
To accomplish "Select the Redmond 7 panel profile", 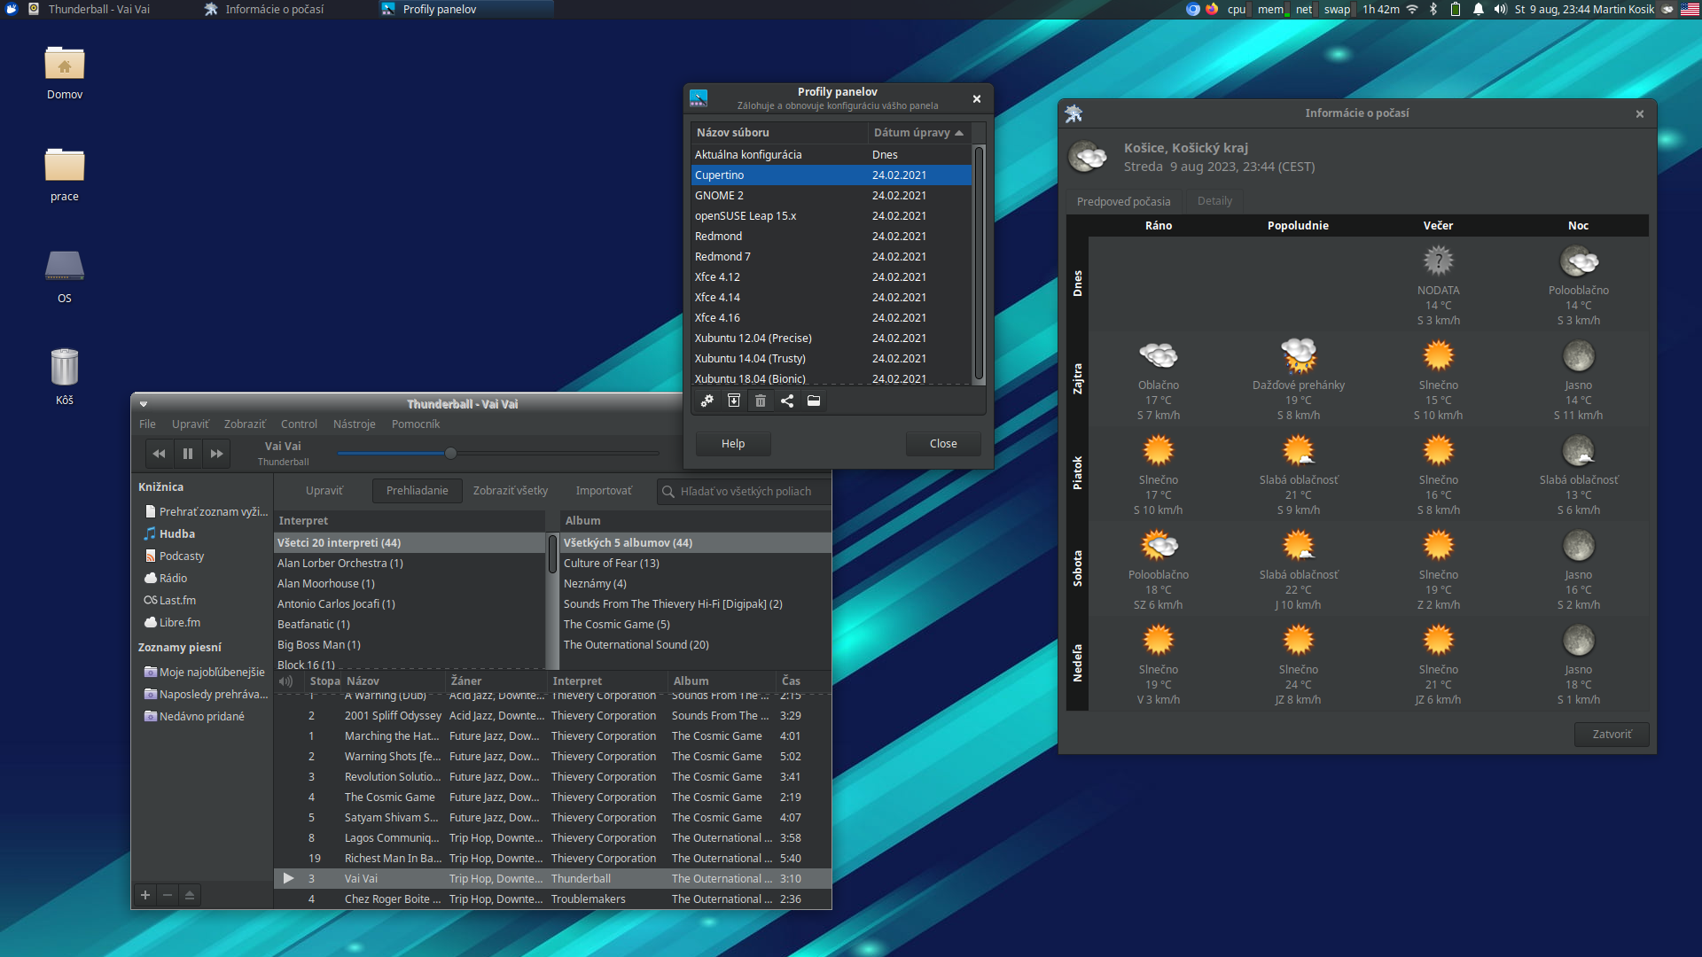I will (831, 257).
